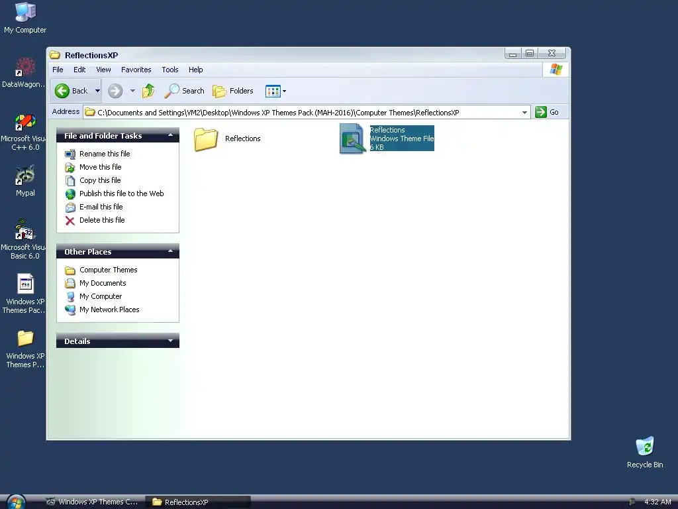Click the ReflectionsXP taskbar button

coord(197,502)
